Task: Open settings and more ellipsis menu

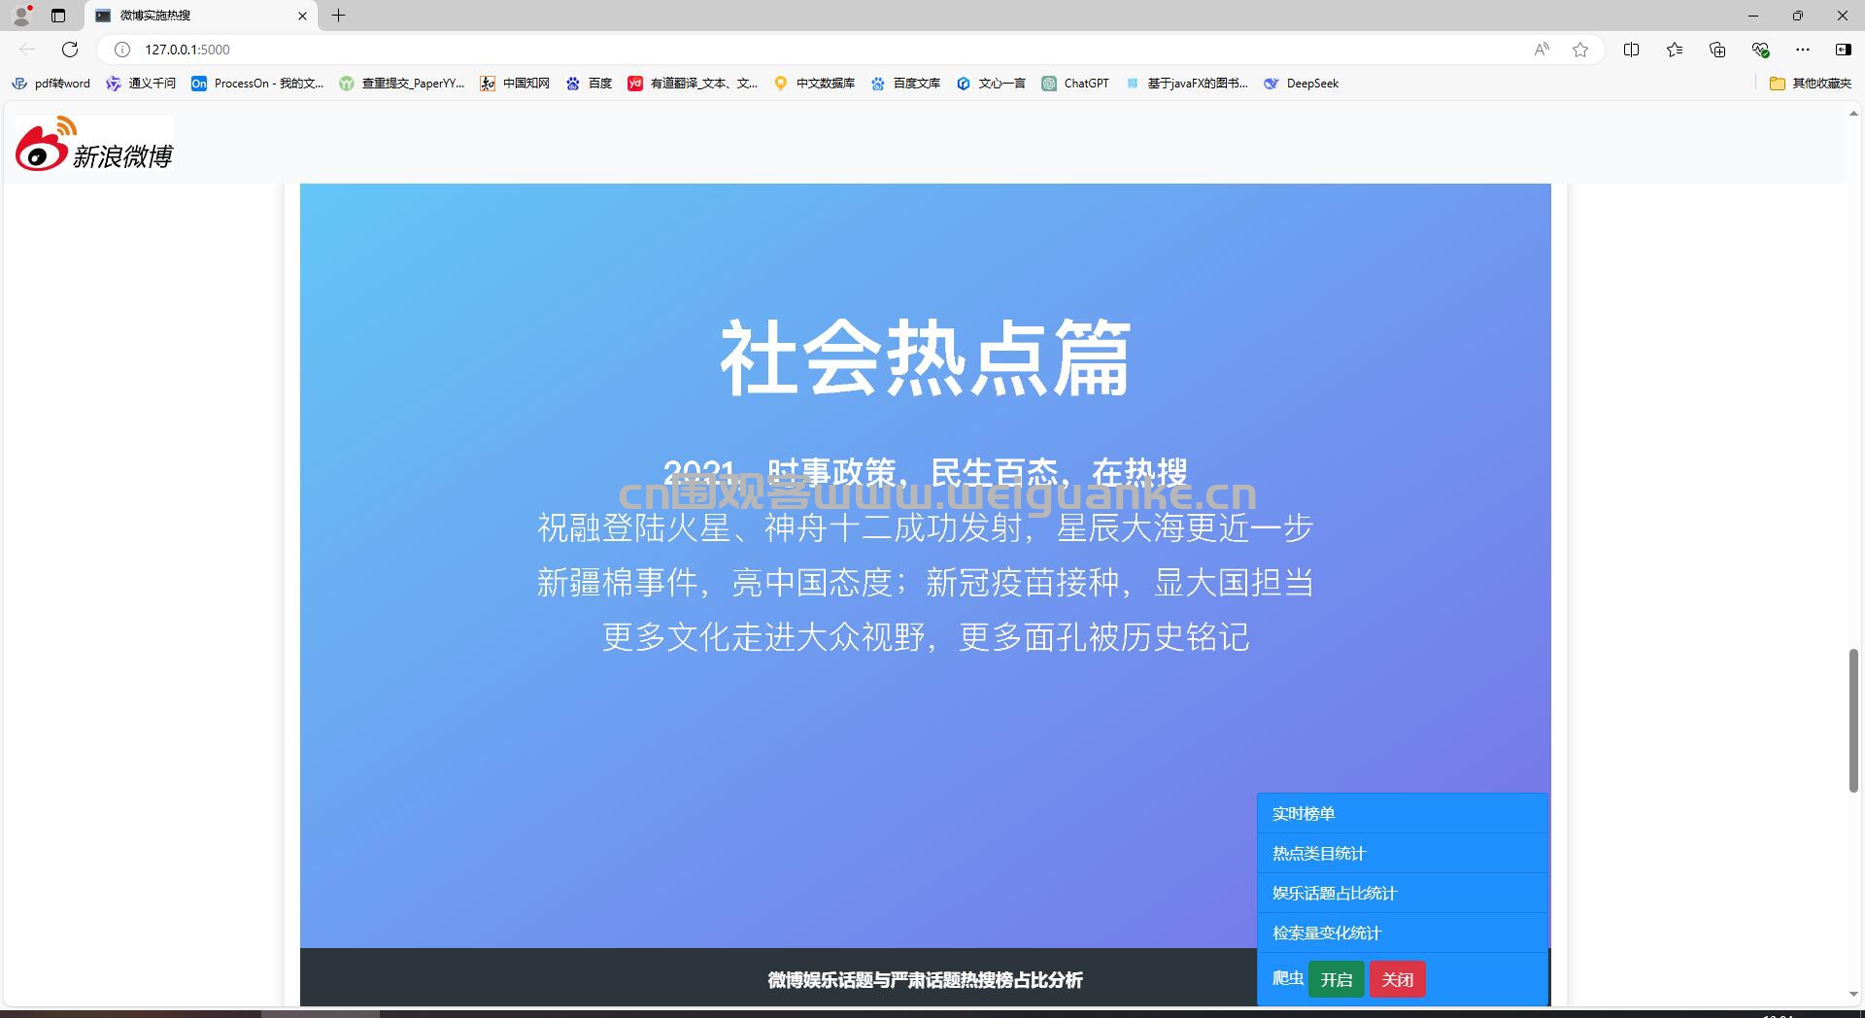Action: pos(1803,50)
